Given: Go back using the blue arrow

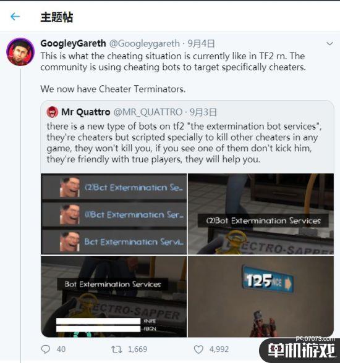Looking at the screenshot, I should pyautogui.click(x=15, y=17).
